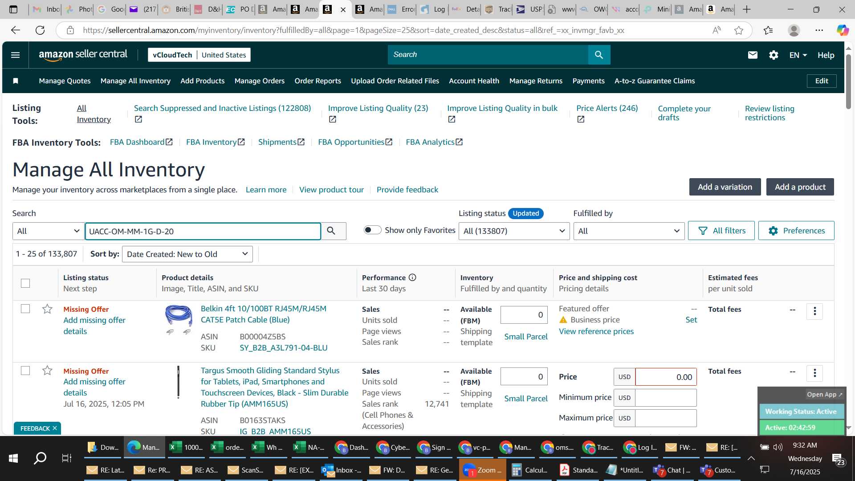Open Search Suppressed and Inactive Listings link

tap(222, 108)
